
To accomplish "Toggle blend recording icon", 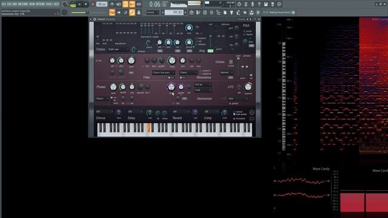I will tap(132, 4).
